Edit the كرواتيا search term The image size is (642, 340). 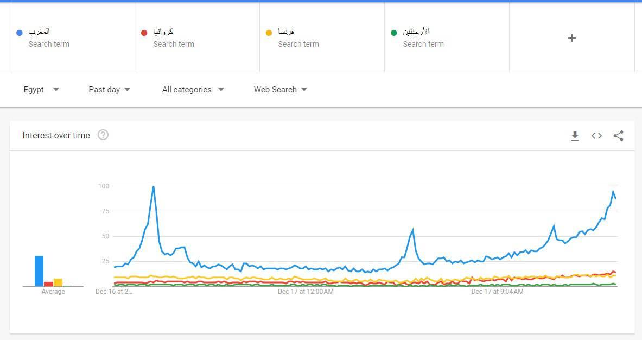point(163,32)
